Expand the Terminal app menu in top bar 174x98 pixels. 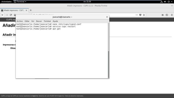pyautogui.click(x=20, y=2)
